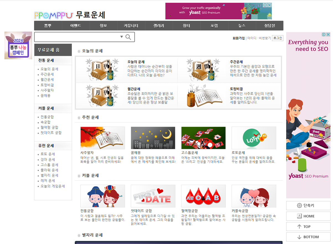Click inside the search input field
This screenshot has height=244, width=333.
78,37
